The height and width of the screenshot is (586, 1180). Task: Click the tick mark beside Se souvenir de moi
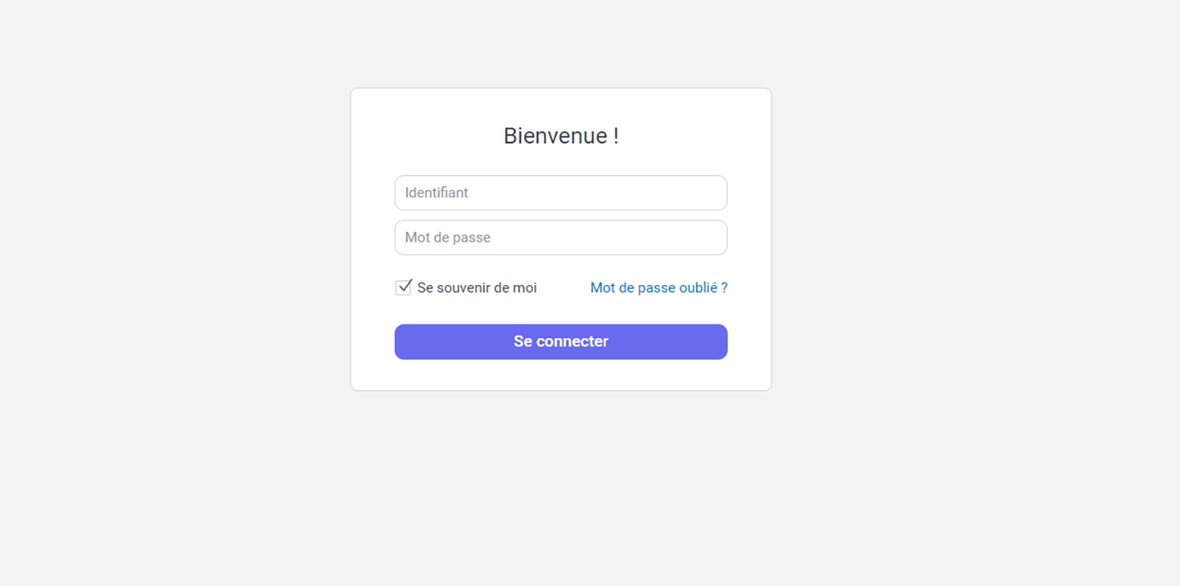pyautogui.click(x=403, y=287)
